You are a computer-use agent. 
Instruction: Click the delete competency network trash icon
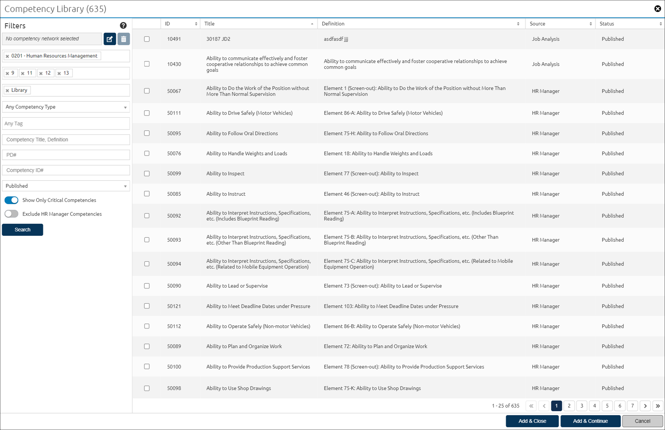pyautogui.click(x=123, y=39)
